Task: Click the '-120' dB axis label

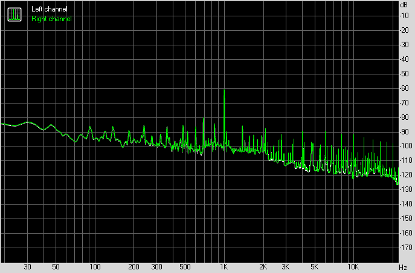Action: (x=406, y=175)
